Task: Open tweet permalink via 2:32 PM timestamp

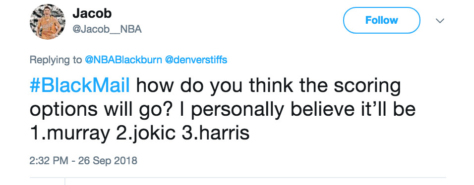Action: 49,161
